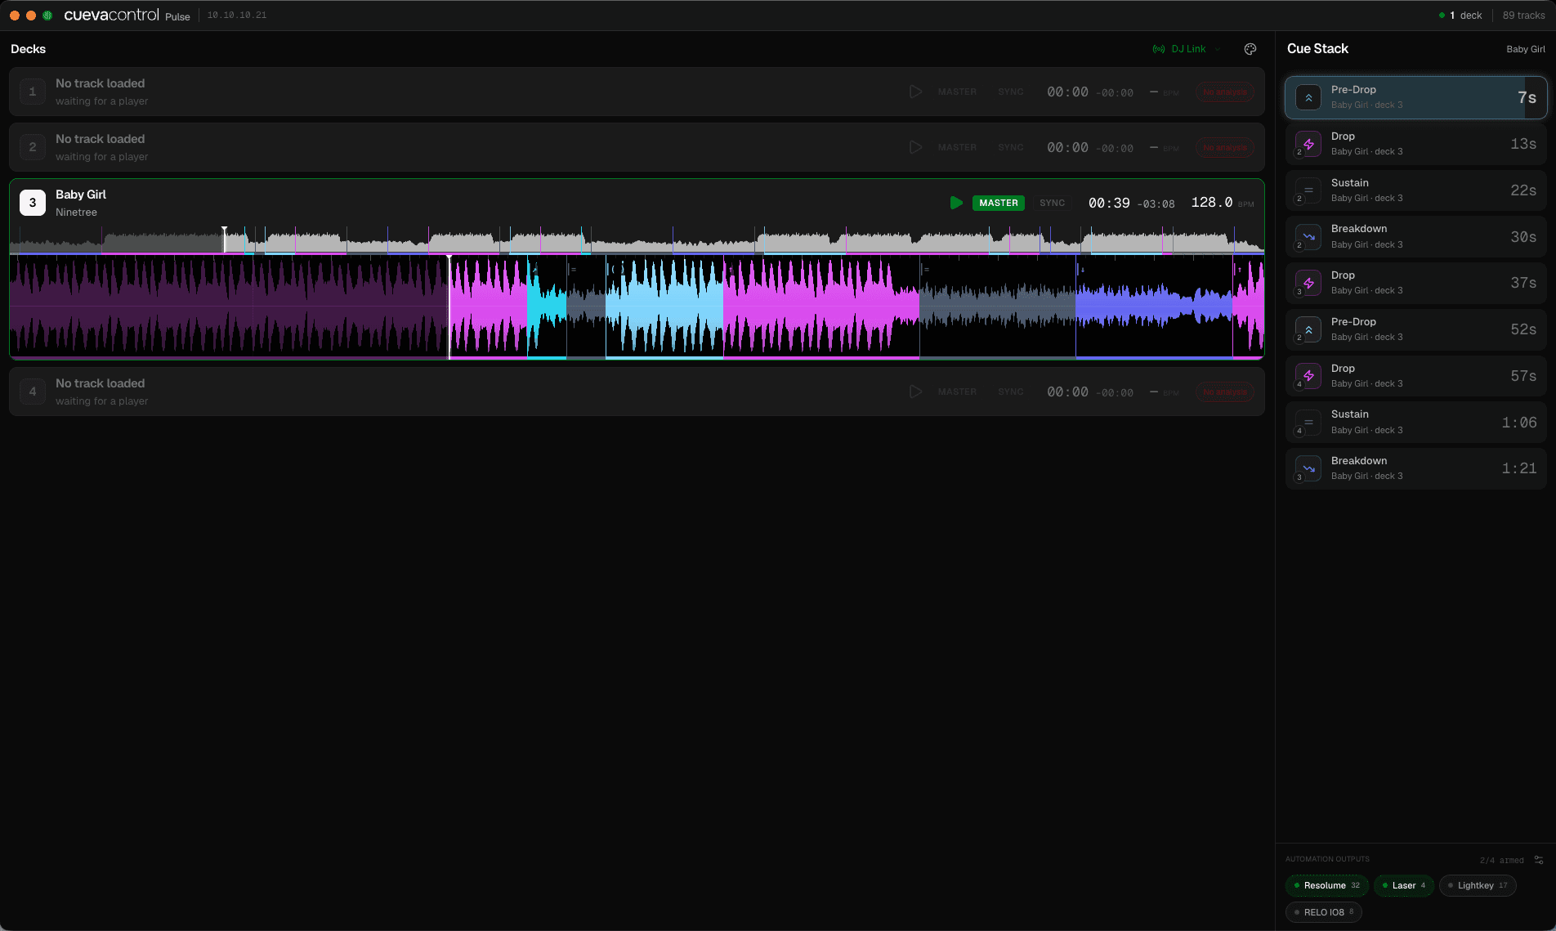Click the light-blue segment of the detailed waveform
Image resolution: width=1556 pixels, height=931 pixels.
[x=664, y=307]
